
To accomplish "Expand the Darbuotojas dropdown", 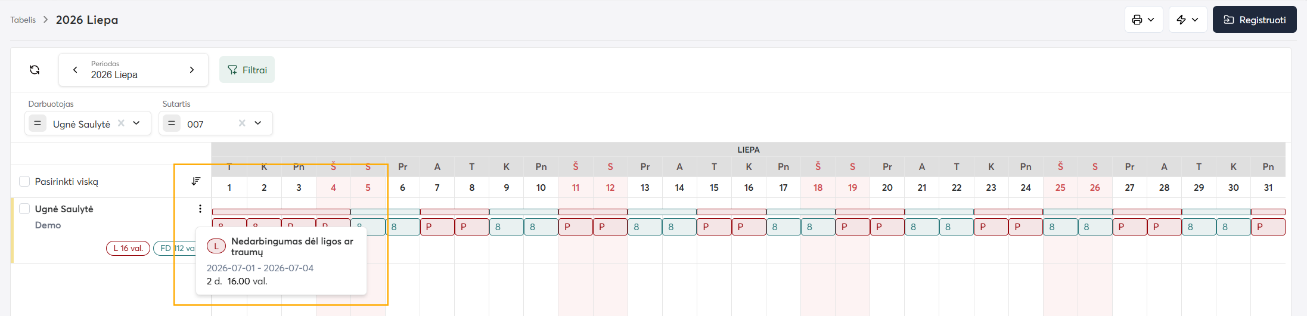I will (136, 123).
